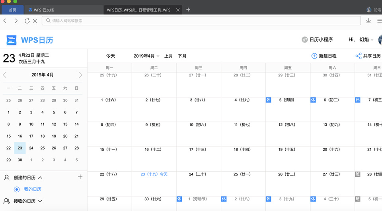Image resolution: width=382 pixels, height=211 pixels.
Task: Reload the page with the refresh icon
Action: point(27,21)
